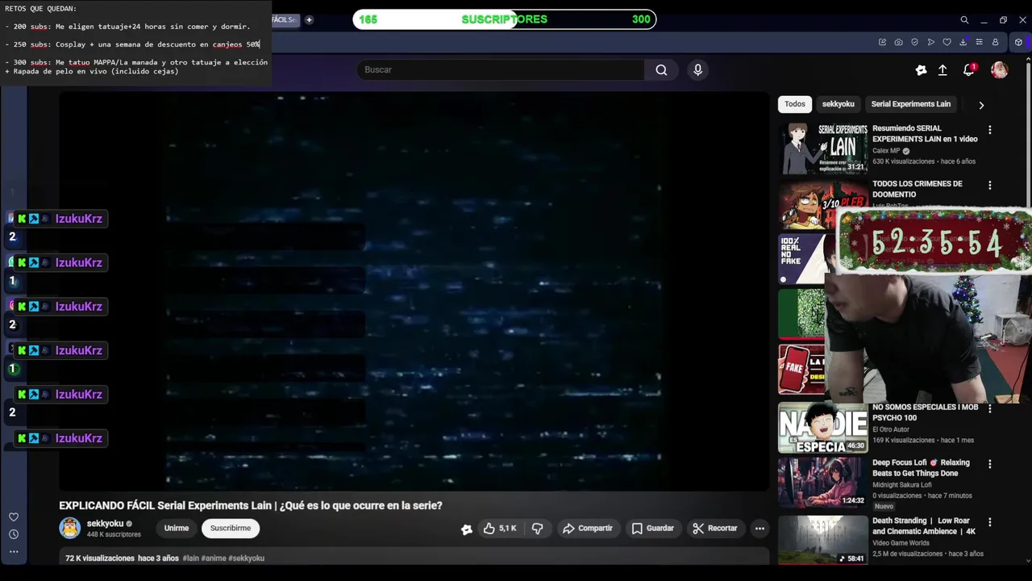Click the sparkle icon beside the like button
Viewport: 1032px width, 581px height.
466,529
